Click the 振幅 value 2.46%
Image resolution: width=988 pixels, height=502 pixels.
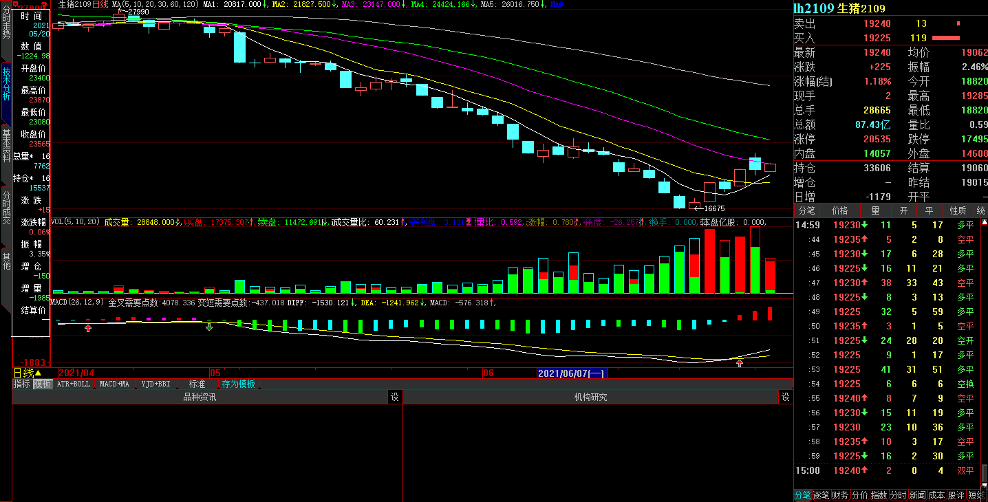point(974,67)
